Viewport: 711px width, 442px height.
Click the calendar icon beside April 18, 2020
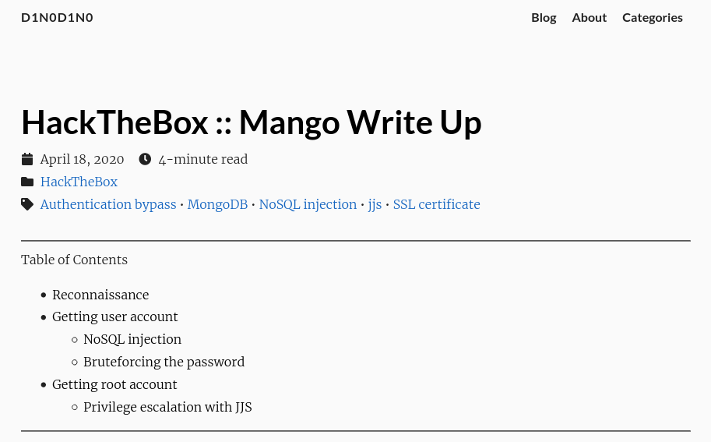27,159
